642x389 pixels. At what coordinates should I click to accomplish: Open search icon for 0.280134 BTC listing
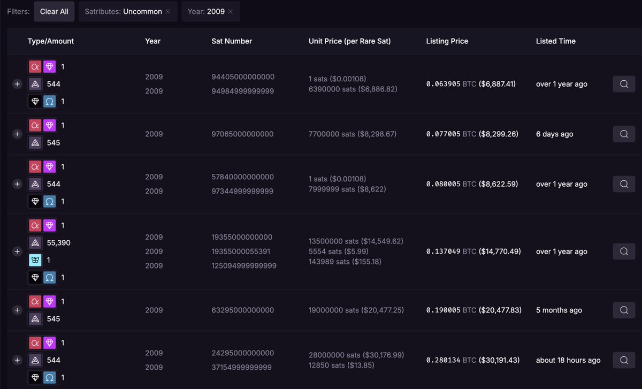(x=624, y=360)
